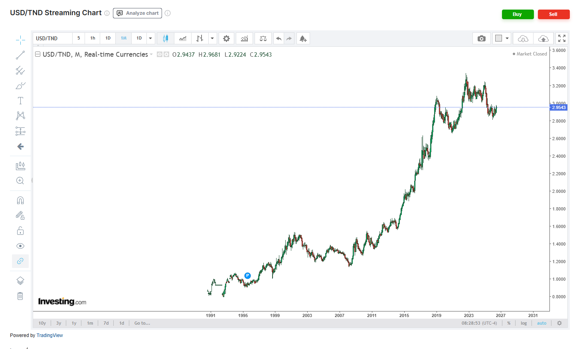The height and width of the screenshot is (349, 579).
Task: Open chart settings gear in toolbar
Action: [x=226, y=38]
